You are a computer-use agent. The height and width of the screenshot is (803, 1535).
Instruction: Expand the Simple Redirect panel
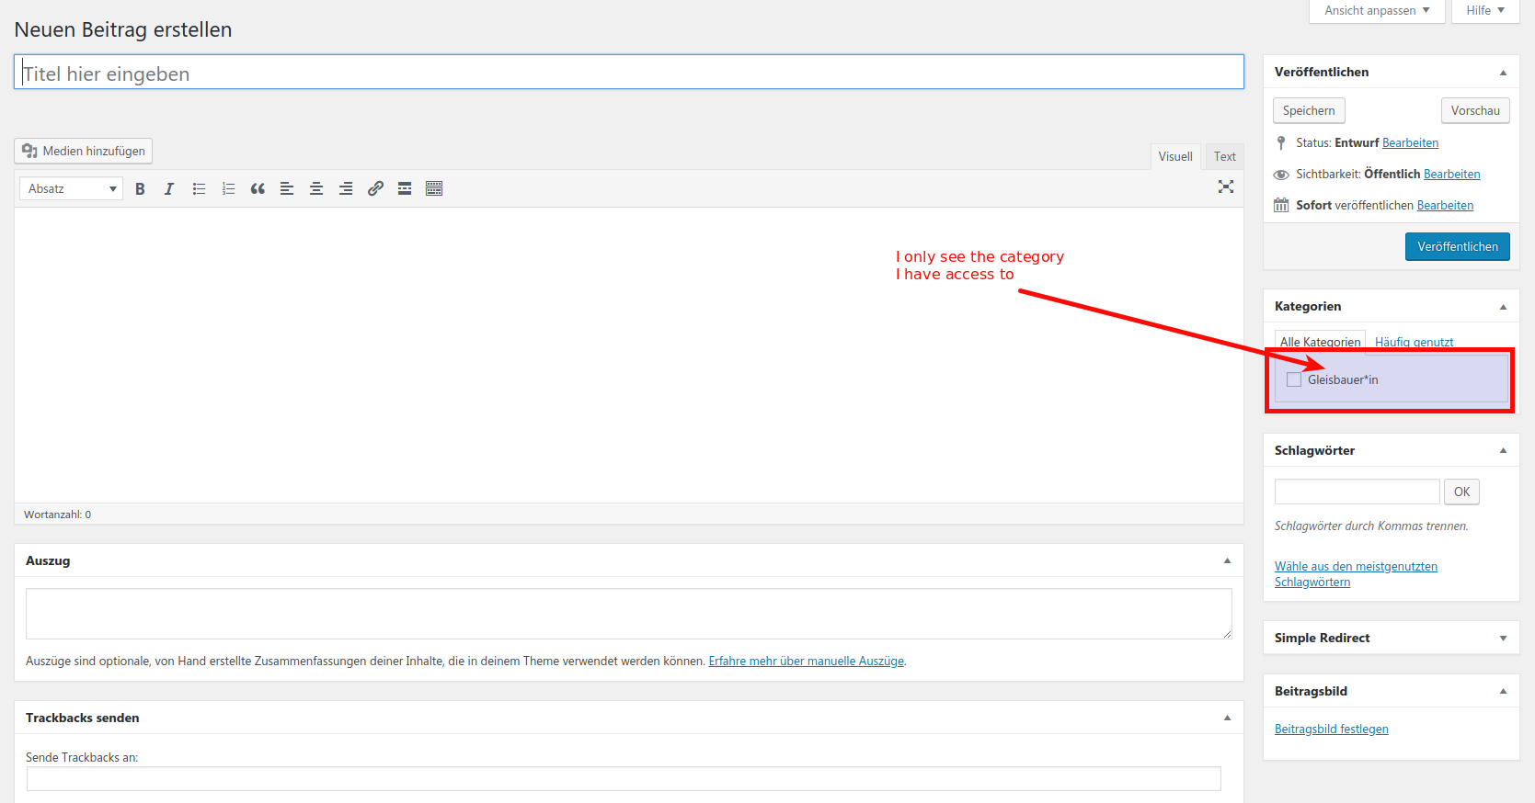tap(1503, 638)
